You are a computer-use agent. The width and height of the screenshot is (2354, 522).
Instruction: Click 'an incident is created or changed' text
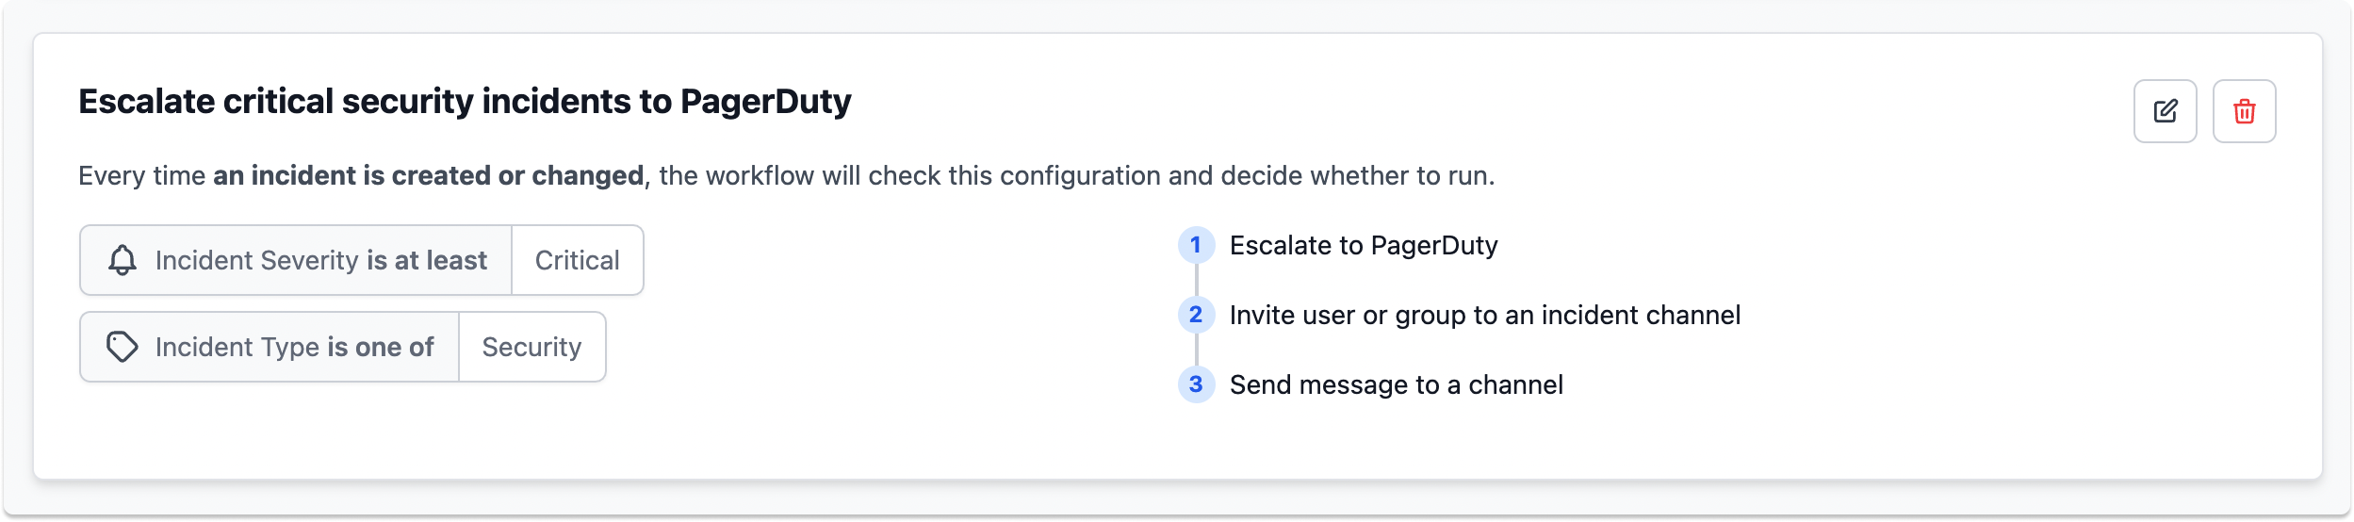429,175
